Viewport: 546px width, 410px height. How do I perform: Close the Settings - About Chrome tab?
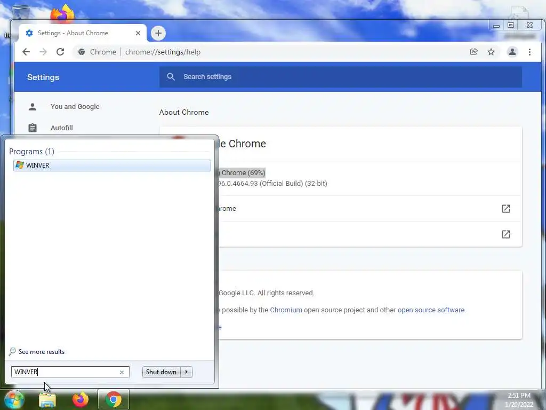point(138,33)
